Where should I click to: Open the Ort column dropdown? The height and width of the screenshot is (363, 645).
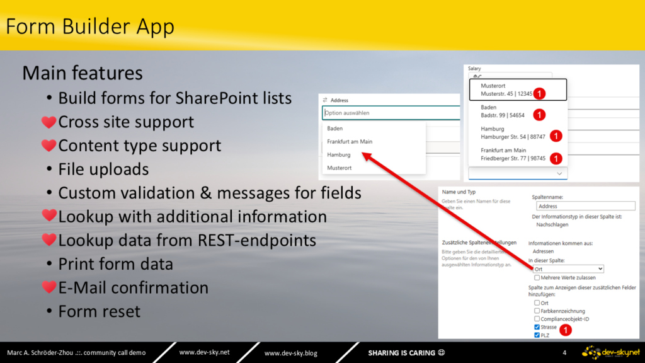568,268
